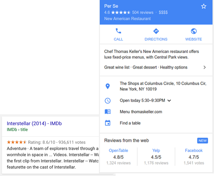Click the website globe icon
214x176 pixels.
click(x=193, y=31)
